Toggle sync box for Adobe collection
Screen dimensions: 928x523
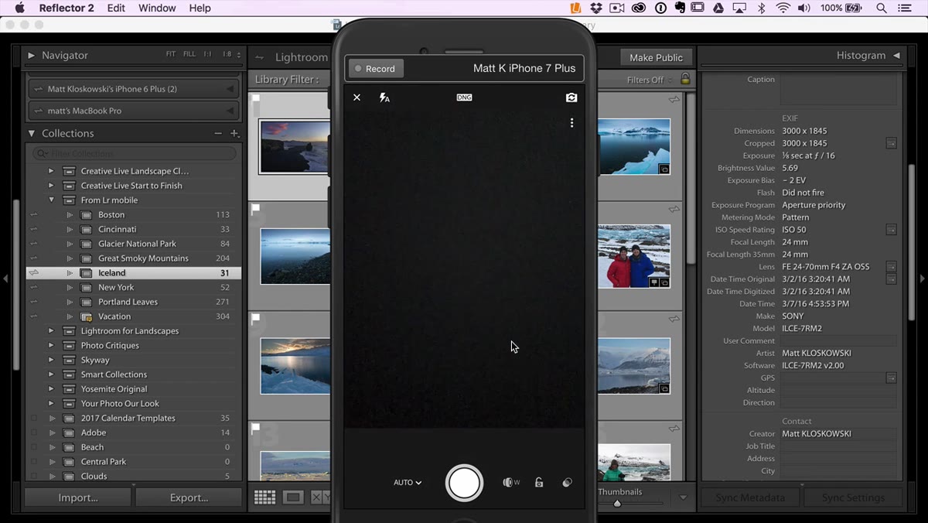pyautogui.click(x=33, y=433)
